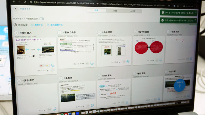This screenshot has height=115, width=205.
Task: Add emoji reaction on 前田 康弘's post
Action: point(127,102)
